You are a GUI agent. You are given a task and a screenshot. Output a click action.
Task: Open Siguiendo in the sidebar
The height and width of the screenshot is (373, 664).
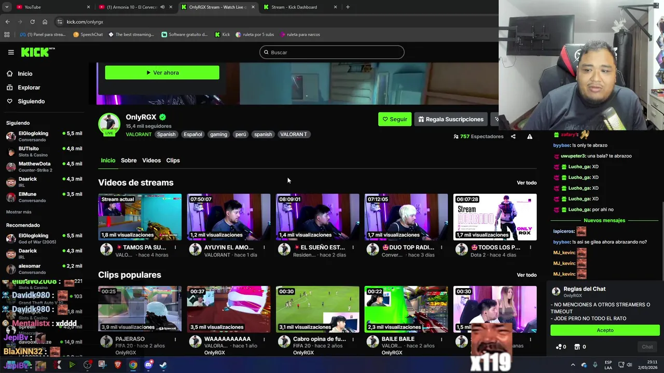31,102
